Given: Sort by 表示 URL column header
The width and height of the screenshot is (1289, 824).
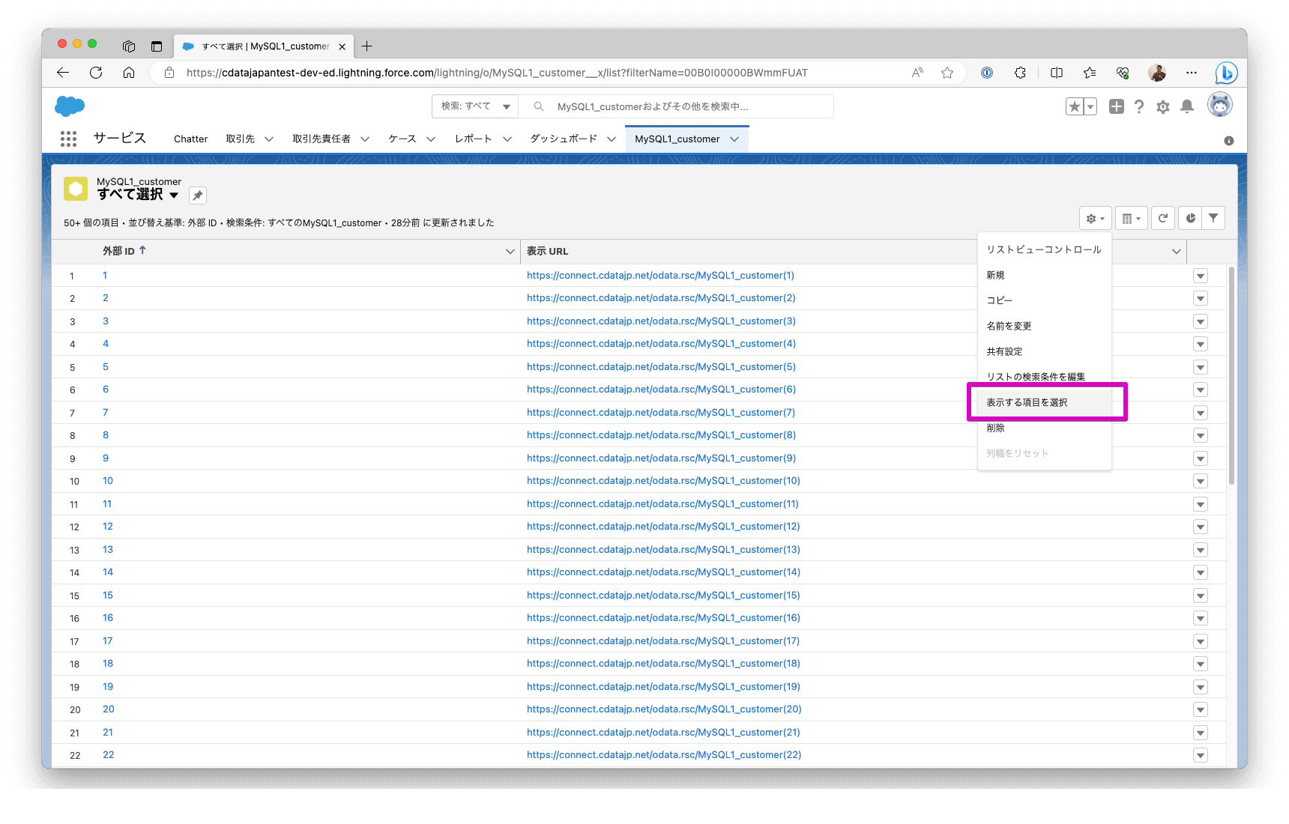Looking at the screenshot, I should [547, 252].
